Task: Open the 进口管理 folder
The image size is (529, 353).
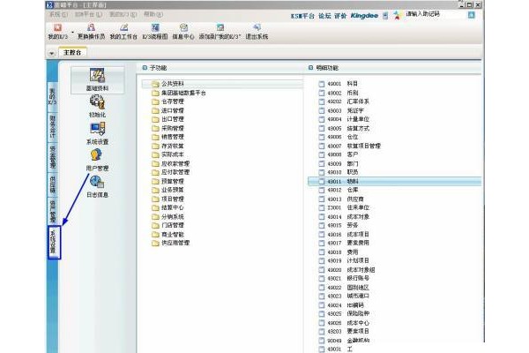Action: [x=168, y=110]
